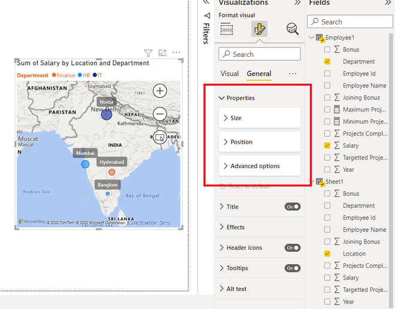395x309 pixels.
Task: Click the map selection tool button
Action: [x=160, y=137]
